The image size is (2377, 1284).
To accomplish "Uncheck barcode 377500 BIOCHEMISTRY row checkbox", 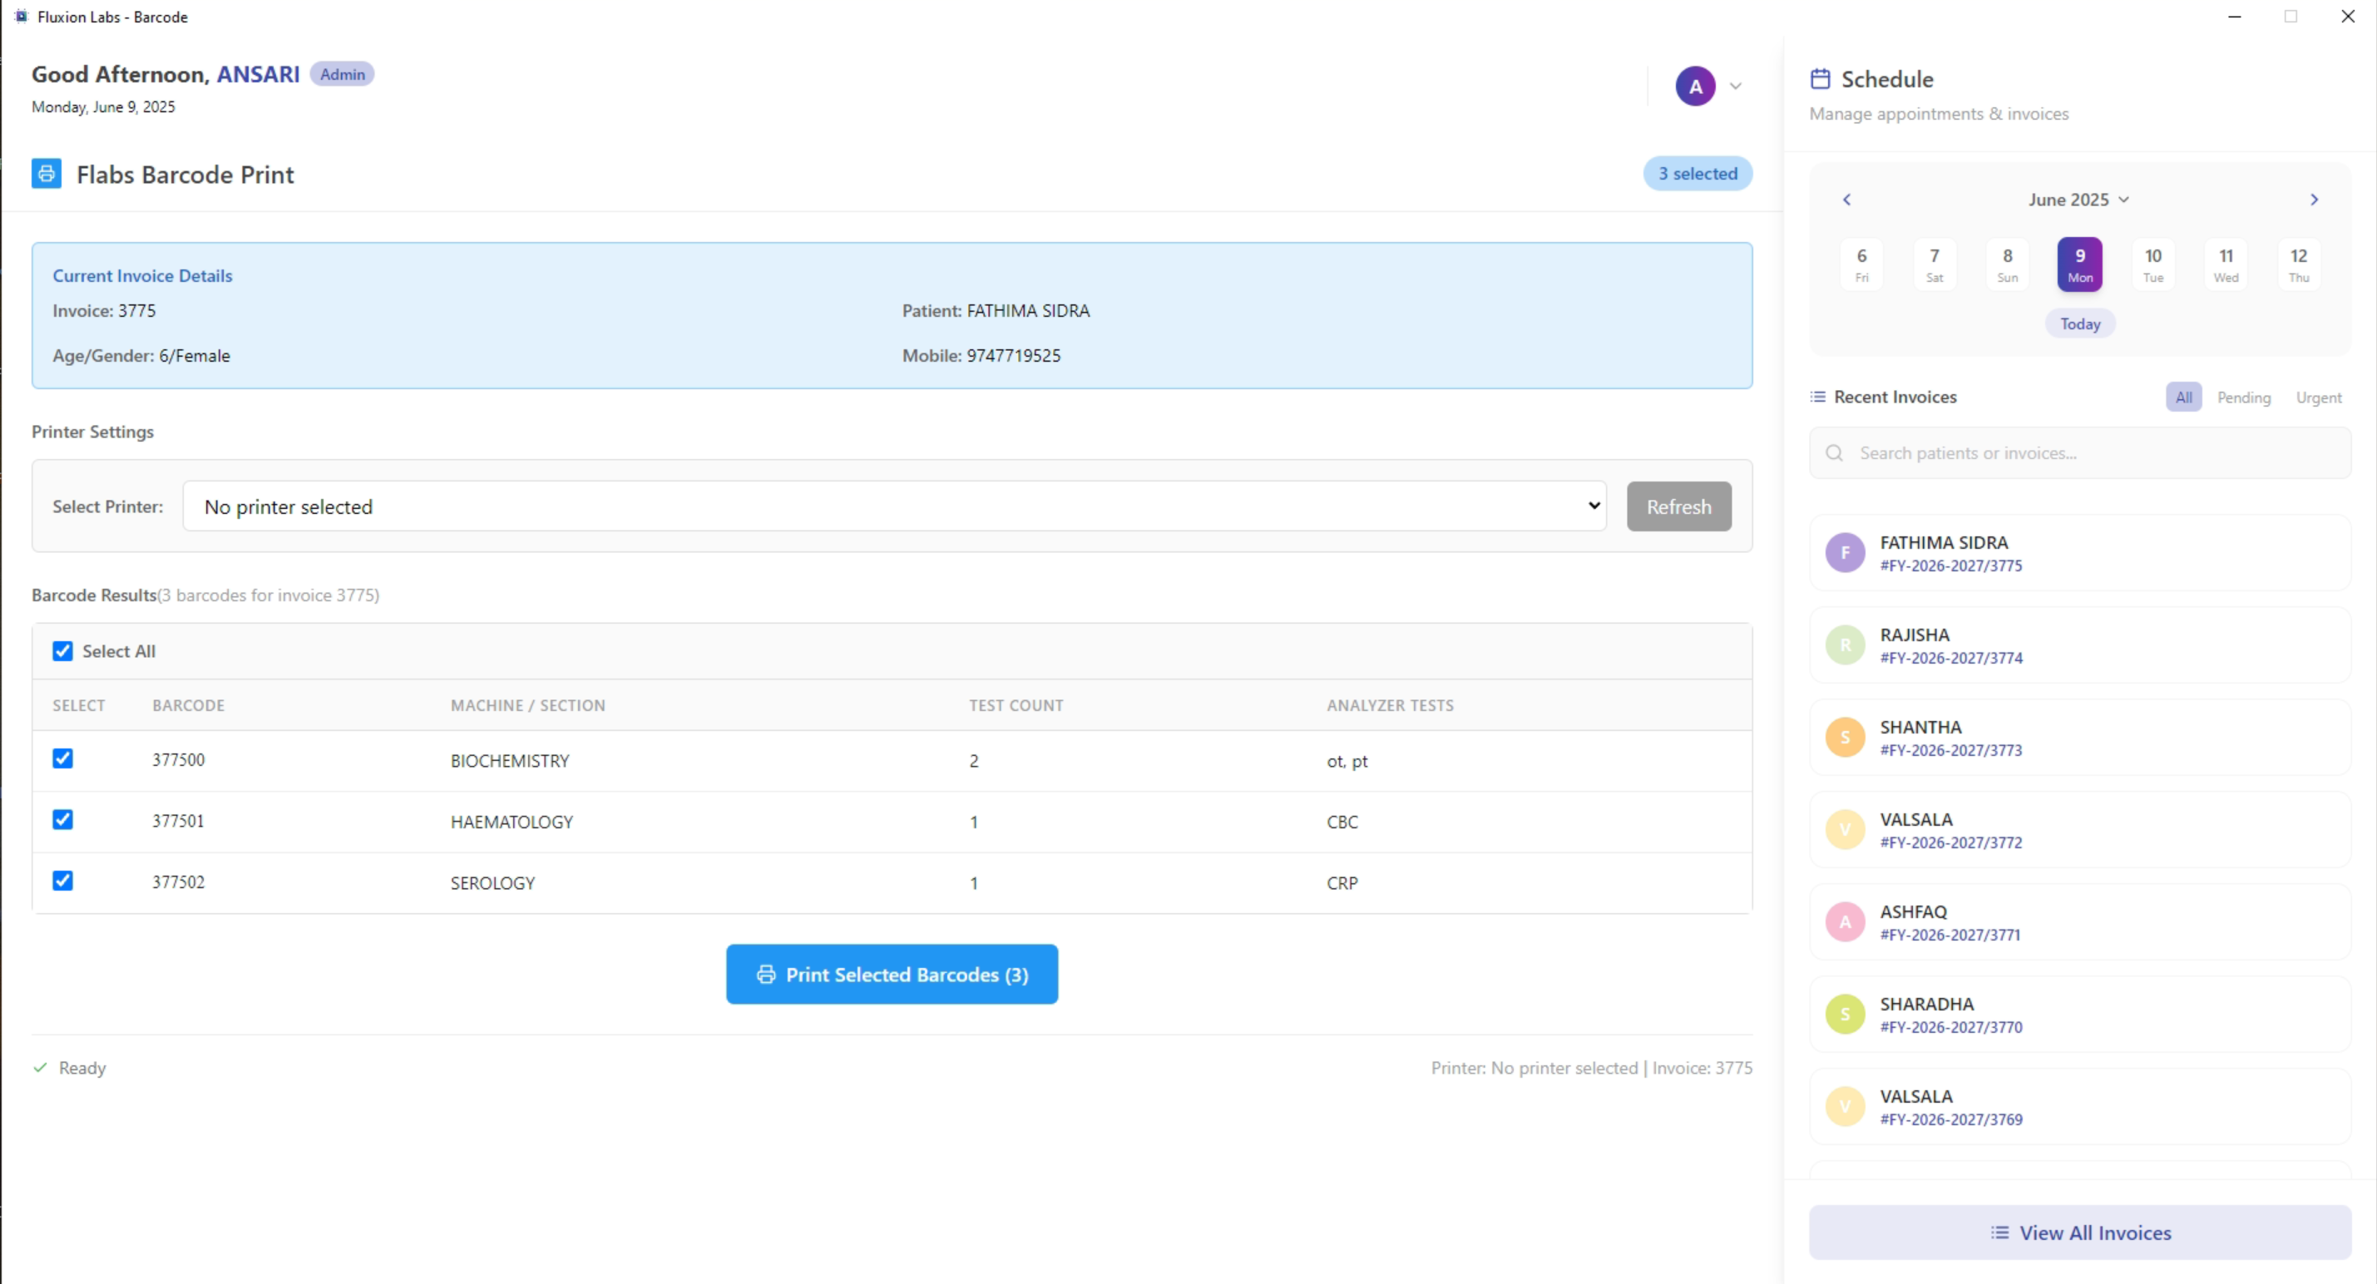I will pyautogui.click(x=62, y=758).
